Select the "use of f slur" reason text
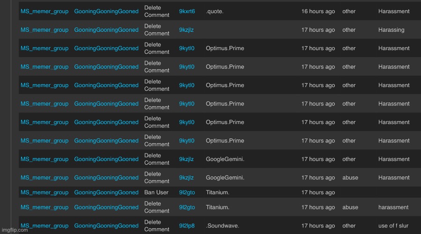 point(393,226)
